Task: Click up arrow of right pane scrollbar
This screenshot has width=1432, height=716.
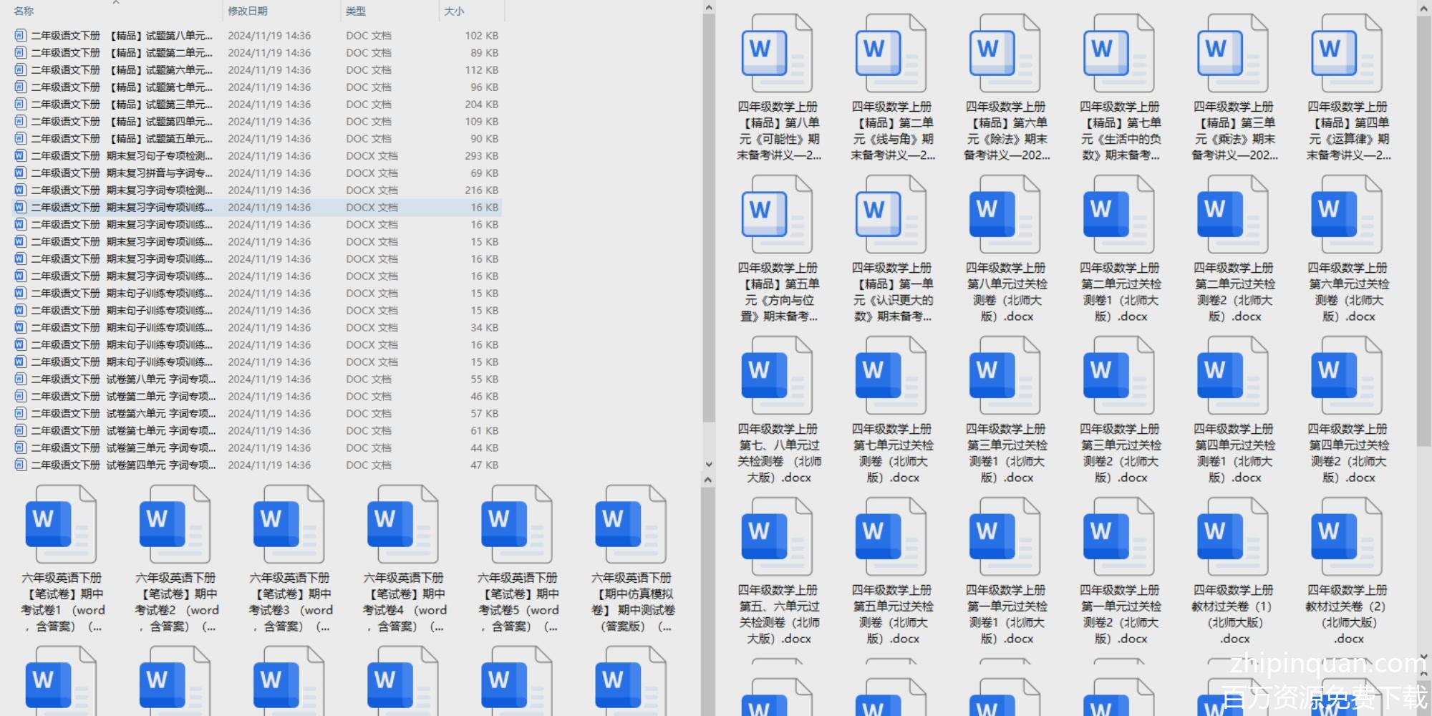Action: click(x=1423, y=8)
